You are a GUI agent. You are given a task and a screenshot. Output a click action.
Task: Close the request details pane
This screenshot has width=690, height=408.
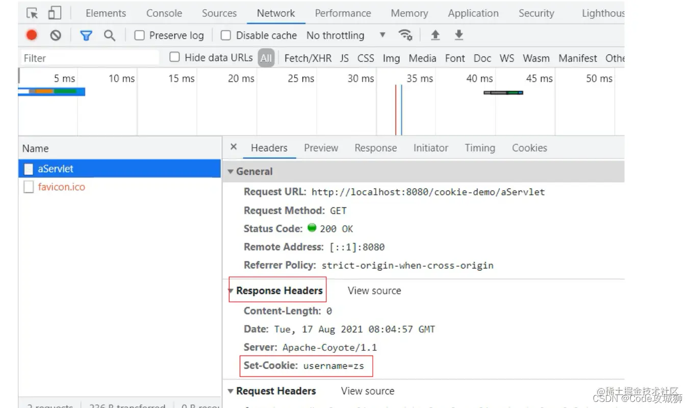click(x=234, y=147)
